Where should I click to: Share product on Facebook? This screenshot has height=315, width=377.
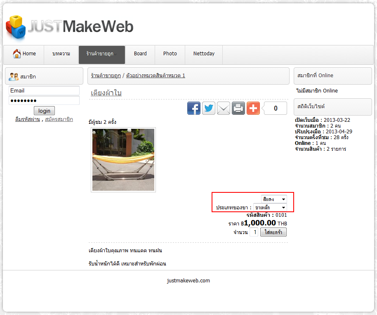[194, 108]
